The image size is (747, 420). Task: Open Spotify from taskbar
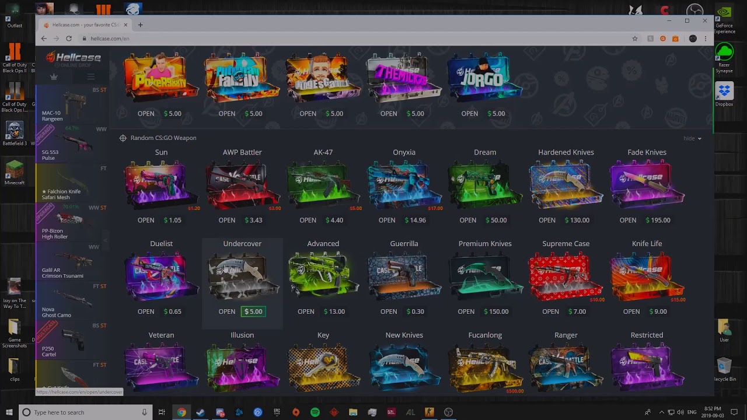click(x=315, y=412)
